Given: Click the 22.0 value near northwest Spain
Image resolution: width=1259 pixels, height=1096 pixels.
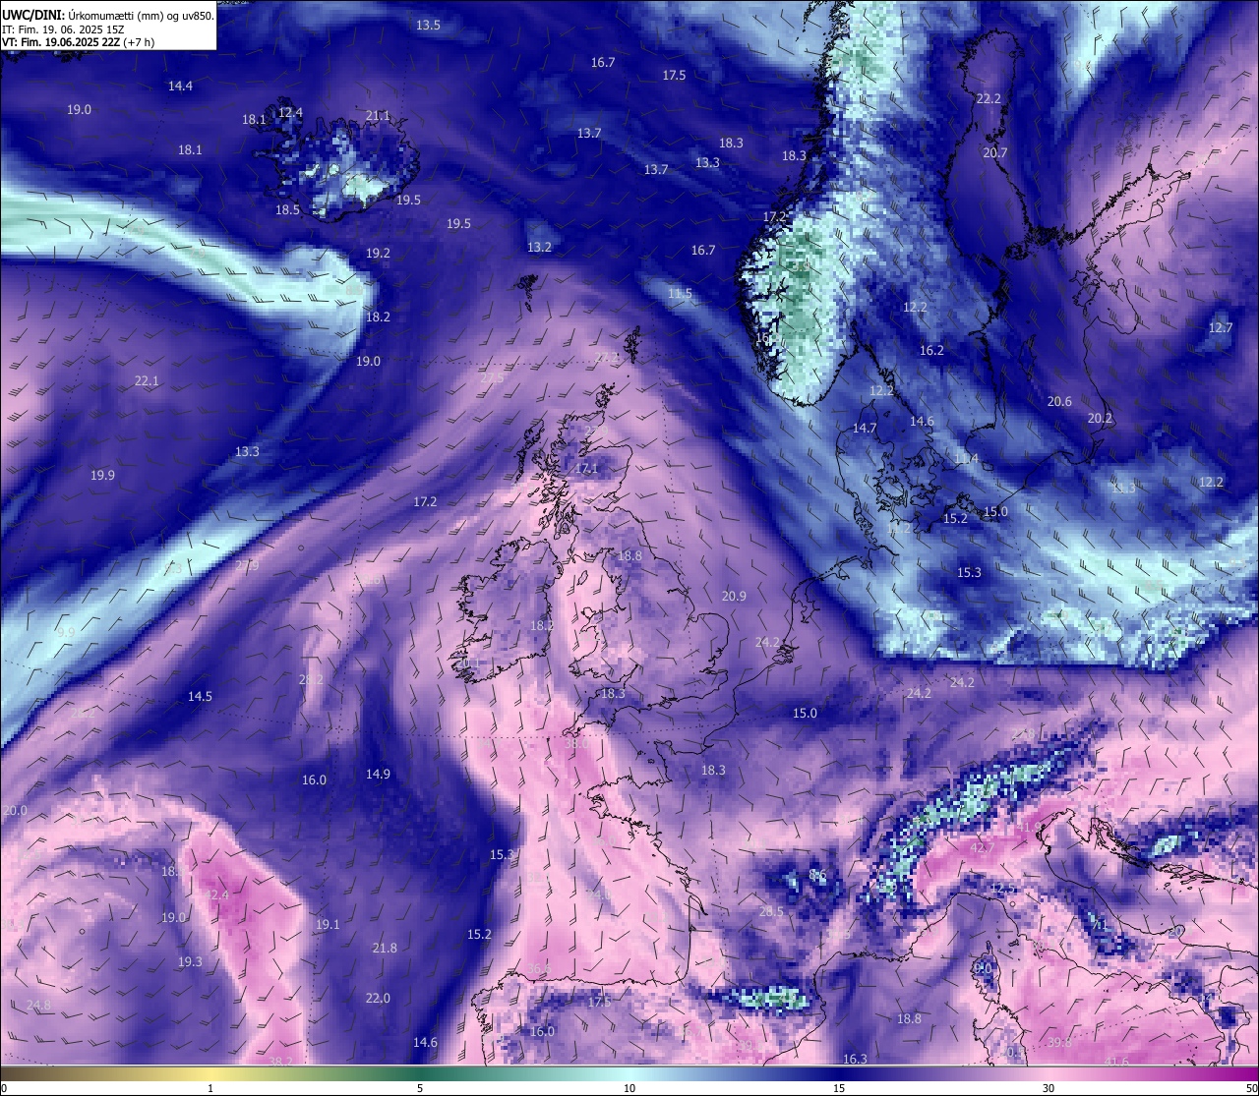Looking at the screenshot, I should [x=378, y=998].
